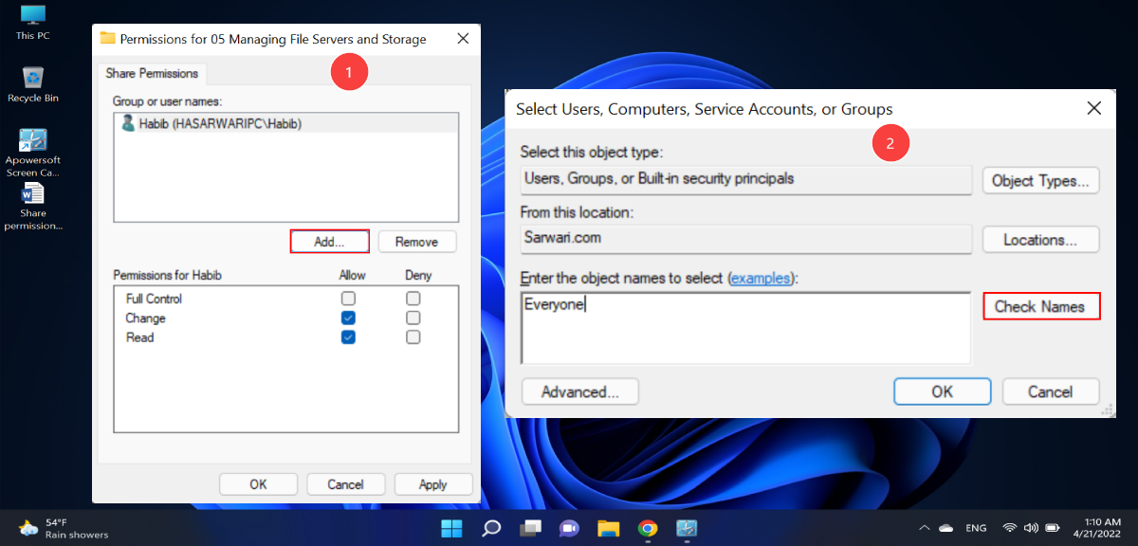The width and height of the screenshot is (1138, 546).
Task: Open Task View from the taskbar
Action: pyautogui.click(x=530, y=528)
